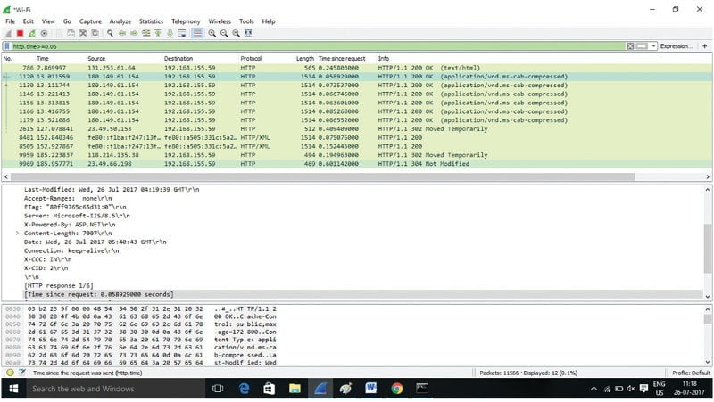Open the display filter bookmark menu
The width and height of the screenshot is (714, 402).
point(7,45)
